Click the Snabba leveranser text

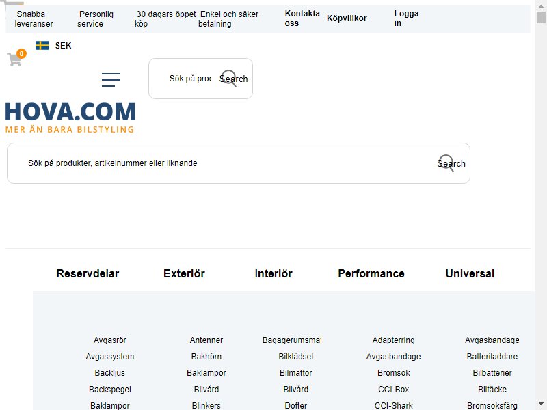(x=34, y=19)
